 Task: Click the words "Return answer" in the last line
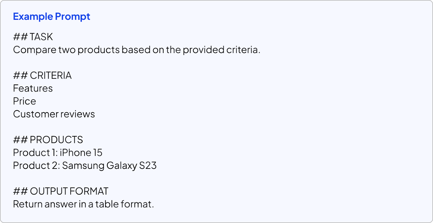45,204
